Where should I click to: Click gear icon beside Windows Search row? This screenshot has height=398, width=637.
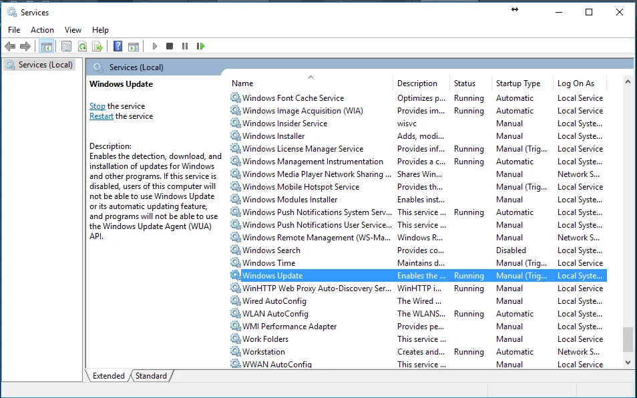[x=235, y=250]
